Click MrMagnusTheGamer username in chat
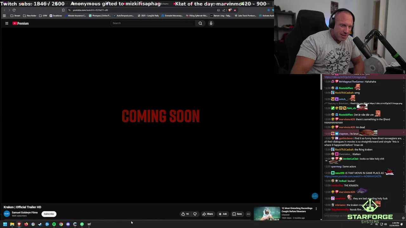Image resolution: width=406 pixels, height=228 pixels. [351, 82]
